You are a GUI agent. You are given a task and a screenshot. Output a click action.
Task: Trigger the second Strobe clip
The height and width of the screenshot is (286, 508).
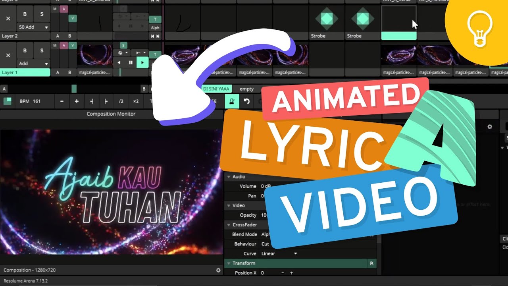tap(362, 19)
